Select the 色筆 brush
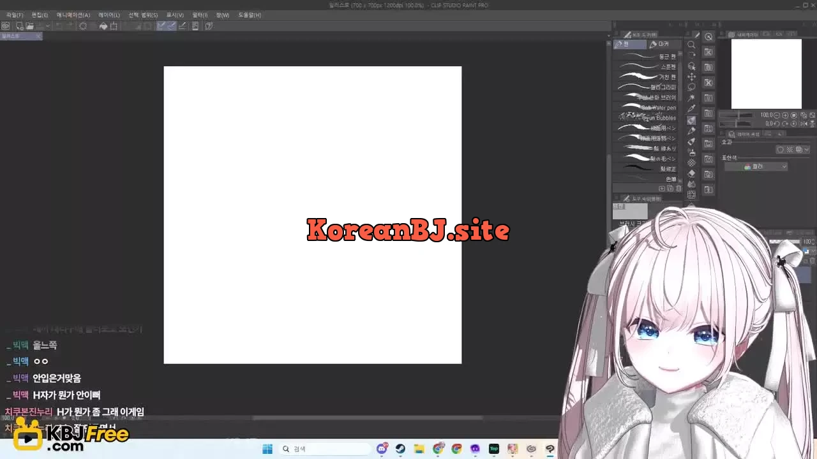Image resolution: width=817 pixels, height=459 pixels. click(x=646, y=179)
